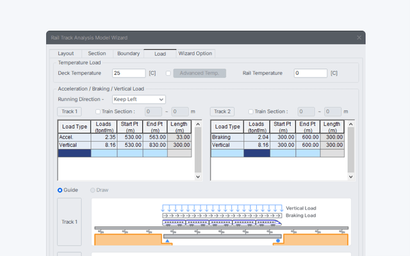Select the Guide radio button
This screenshot has width=410, height=256.
[60, 190]
